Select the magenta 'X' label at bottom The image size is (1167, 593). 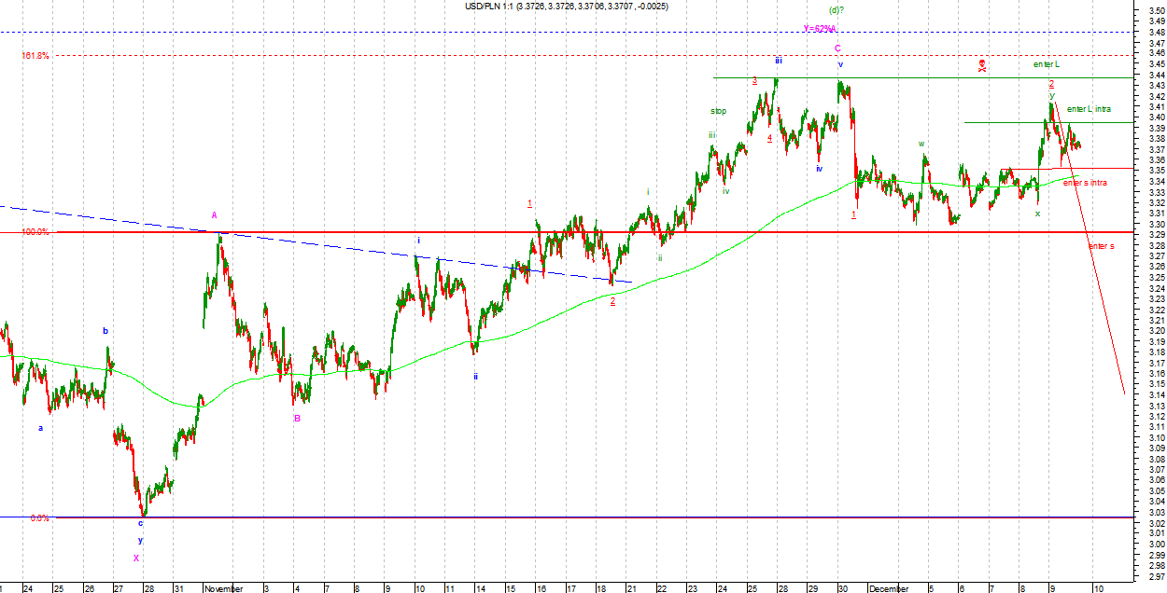point(136,559)
